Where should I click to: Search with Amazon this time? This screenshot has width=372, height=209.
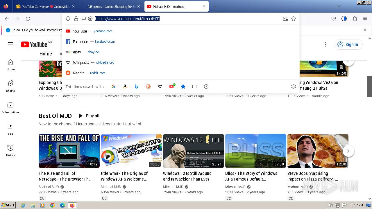[x=125, y=87]
